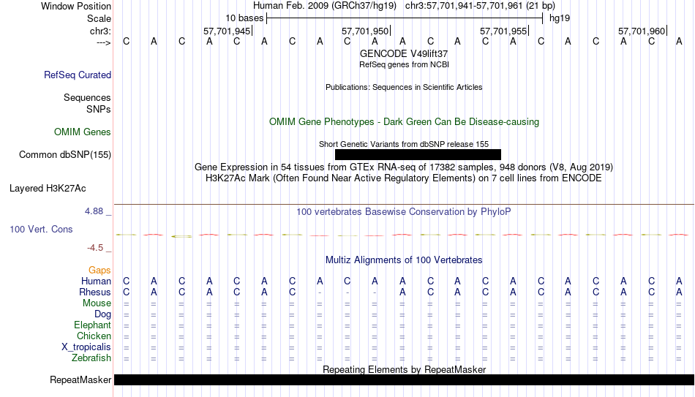Click the Gaps label in Multiz track
695x397 pixels.
coord(99,270)
